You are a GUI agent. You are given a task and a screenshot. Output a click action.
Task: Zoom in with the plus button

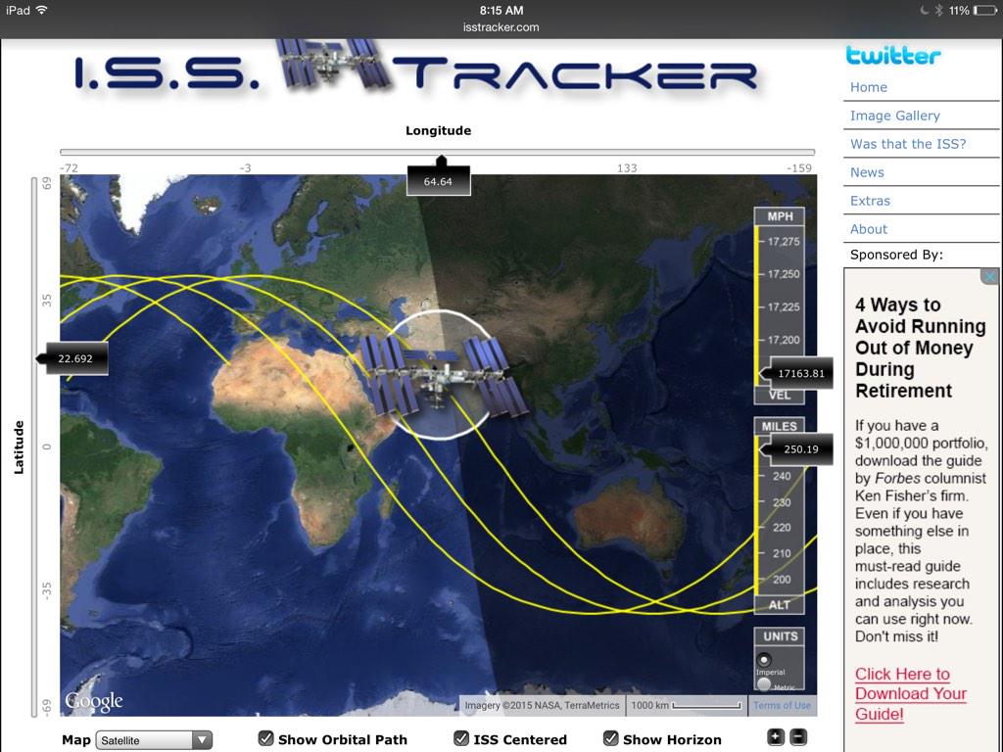coord(776,737)
